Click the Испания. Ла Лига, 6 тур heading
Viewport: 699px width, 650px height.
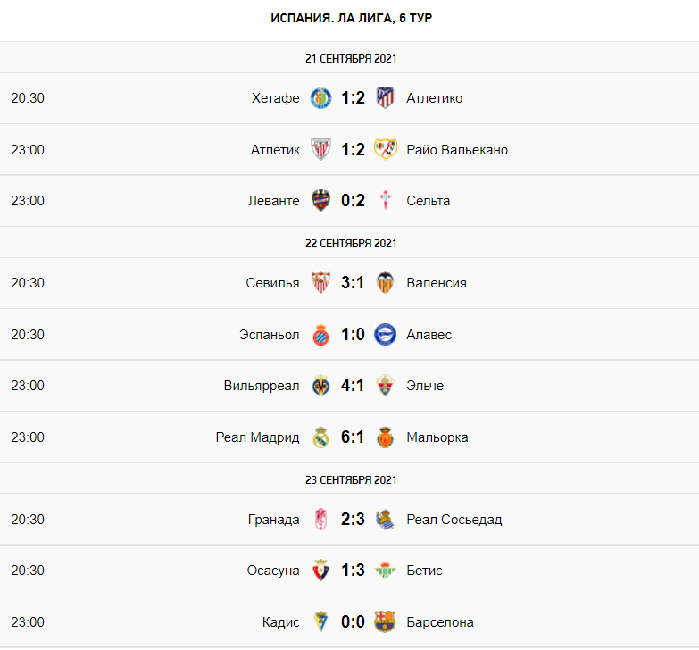point(350,18)
